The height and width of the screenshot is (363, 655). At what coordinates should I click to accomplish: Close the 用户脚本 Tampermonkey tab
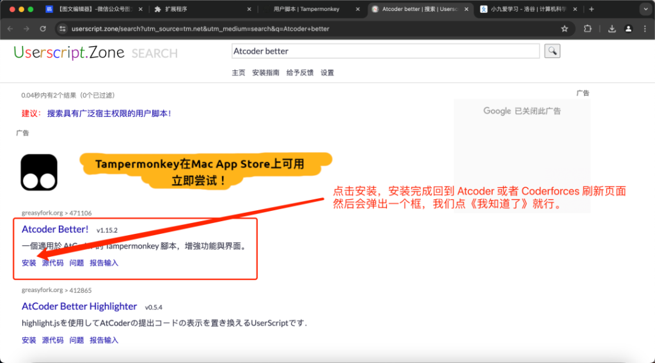358,9
